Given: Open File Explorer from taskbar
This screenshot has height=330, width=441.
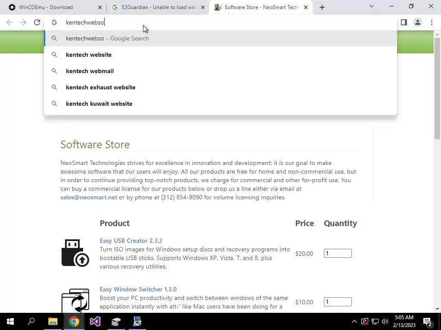Looking at the screenshot, I should 53,321.
